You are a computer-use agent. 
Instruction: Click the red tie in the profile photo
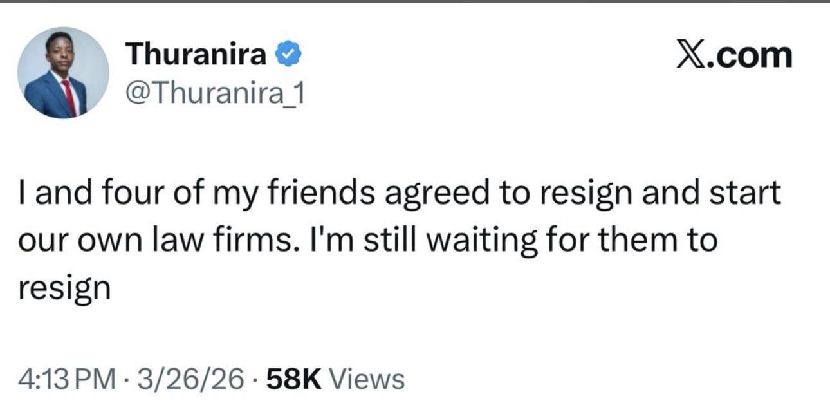click(68, 97)
